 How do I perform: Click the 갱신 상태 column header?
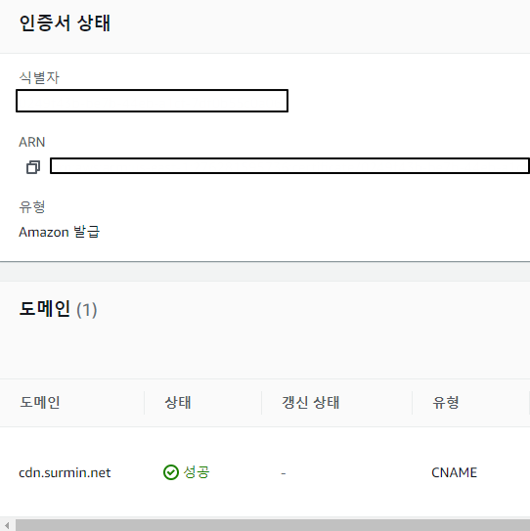[x=311, y=402]
